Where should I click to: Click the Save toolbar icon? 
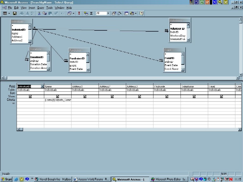14,13
